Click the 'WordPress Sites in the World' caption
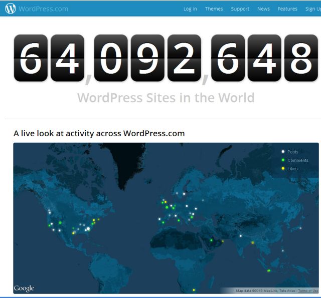Image resolution: width=321 pixels, height=298 pixels. pyautogui.click(x=166, y=97)
